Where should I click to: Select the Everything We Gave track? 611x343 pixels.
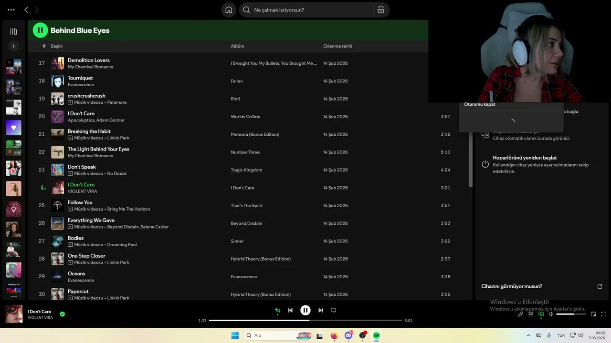[x=91, y=220]
